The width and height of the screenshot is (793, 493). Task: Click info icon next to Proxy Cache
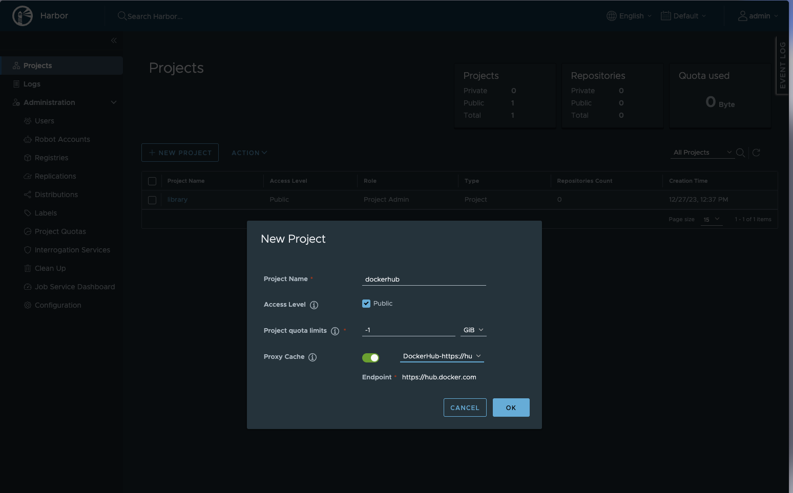tap(312, 357)
